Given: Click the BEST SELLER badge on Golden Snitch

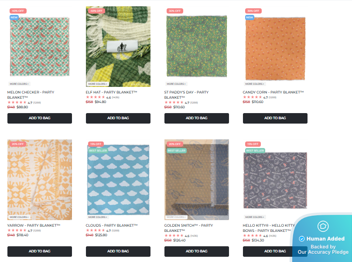Looking at the screenshot, I should (x=176, y=151).
